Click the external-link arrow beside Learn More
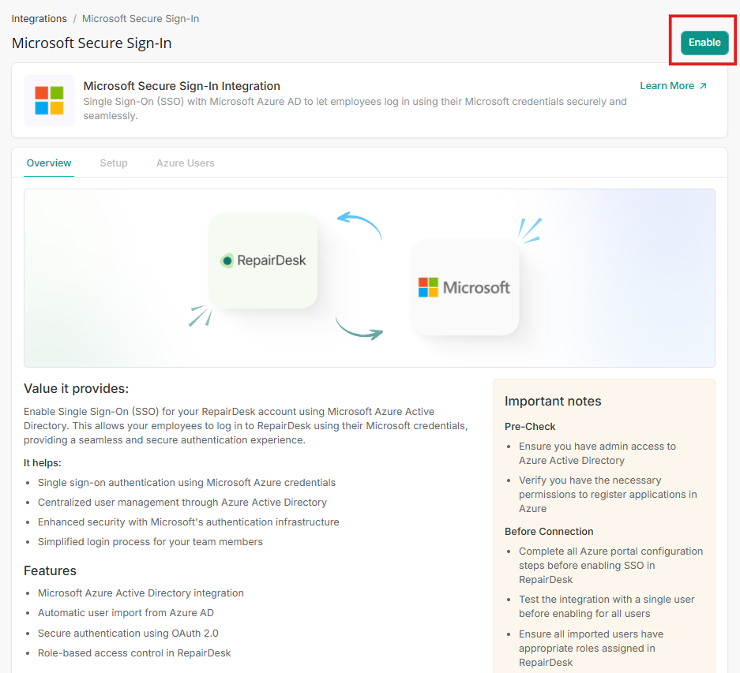The width and height of the screenshot is (740, 673). [703, 86]
